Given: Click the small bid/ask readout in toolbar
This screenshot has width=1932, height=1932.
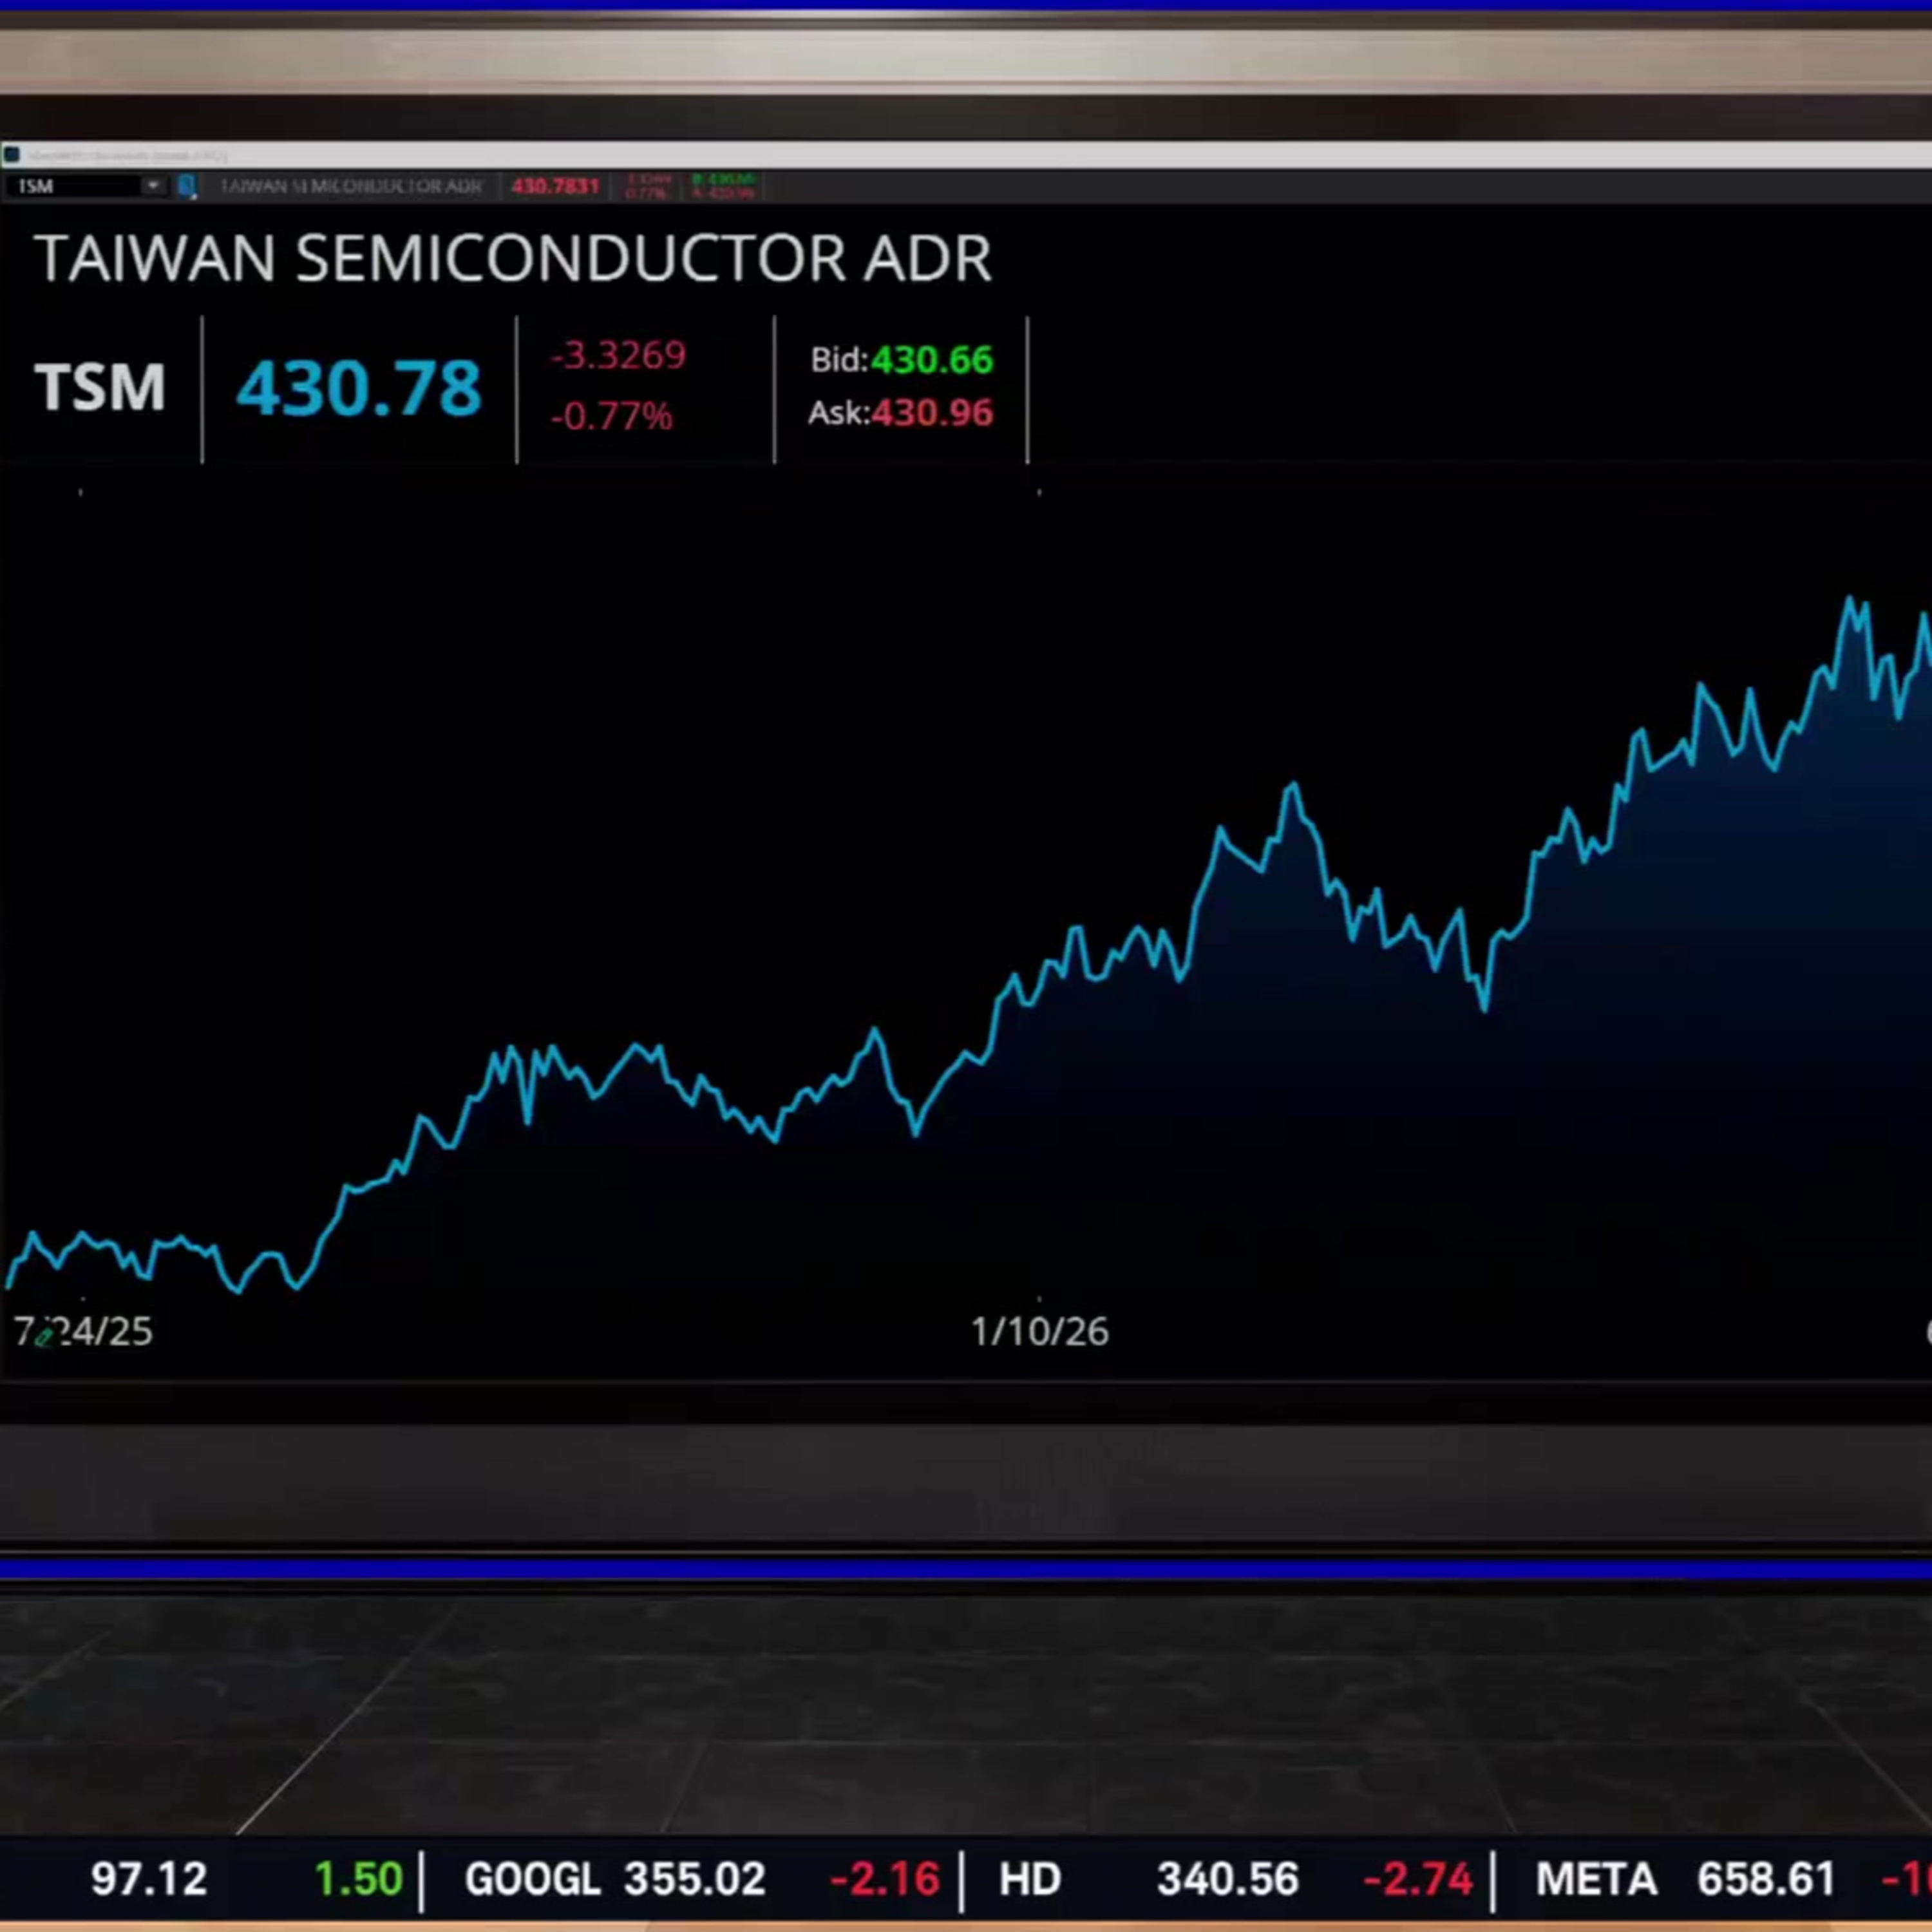Looking at the screenshot, I should coord(724,186).
